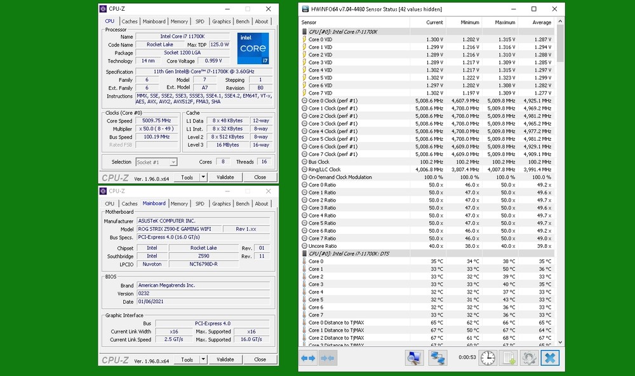This screenshot has height=376, width=635.
Task: Click the Maximum column header in HWiNFO
Action: 499,22
